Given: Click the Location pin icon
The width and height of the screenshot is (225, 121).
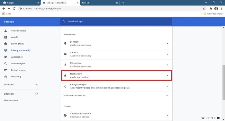Looking at the screenshot, I should pos(65,43).
